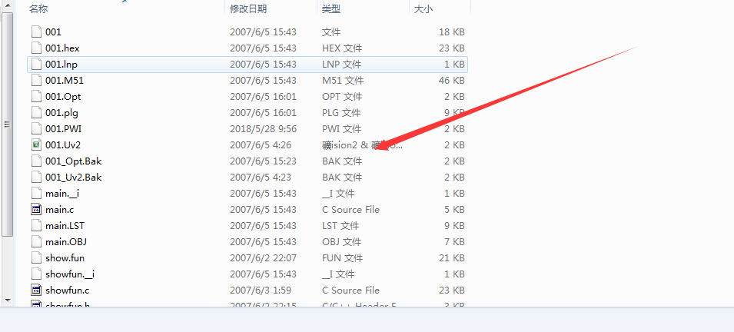
Task: Select the file name 001_Uv2.Bak
Action: coord(74,177)
